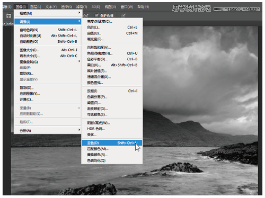Image resolution: width=265 pixels, height=198 pixels.
Task: Open the 色调分离(P)... adjustment
Action: coord(112,97)
